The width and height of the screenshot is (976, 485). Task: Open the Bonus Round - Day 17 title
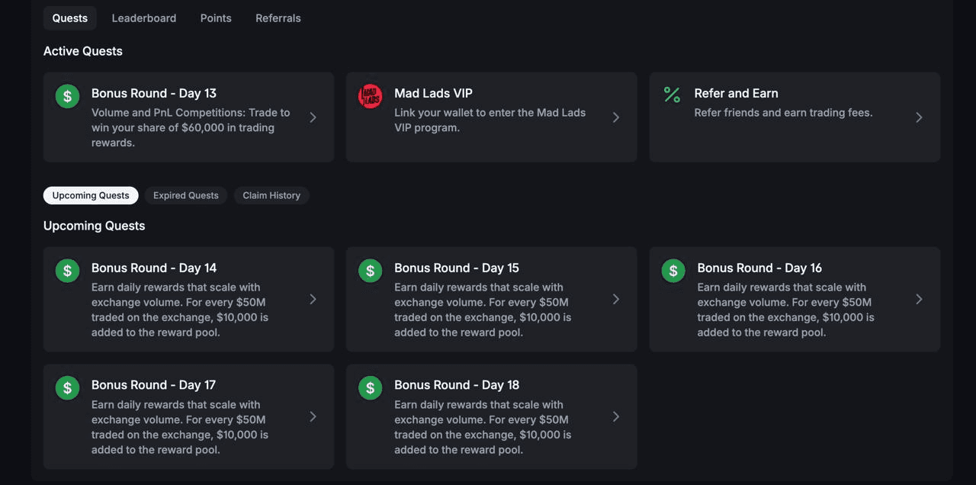click(154, 385)
